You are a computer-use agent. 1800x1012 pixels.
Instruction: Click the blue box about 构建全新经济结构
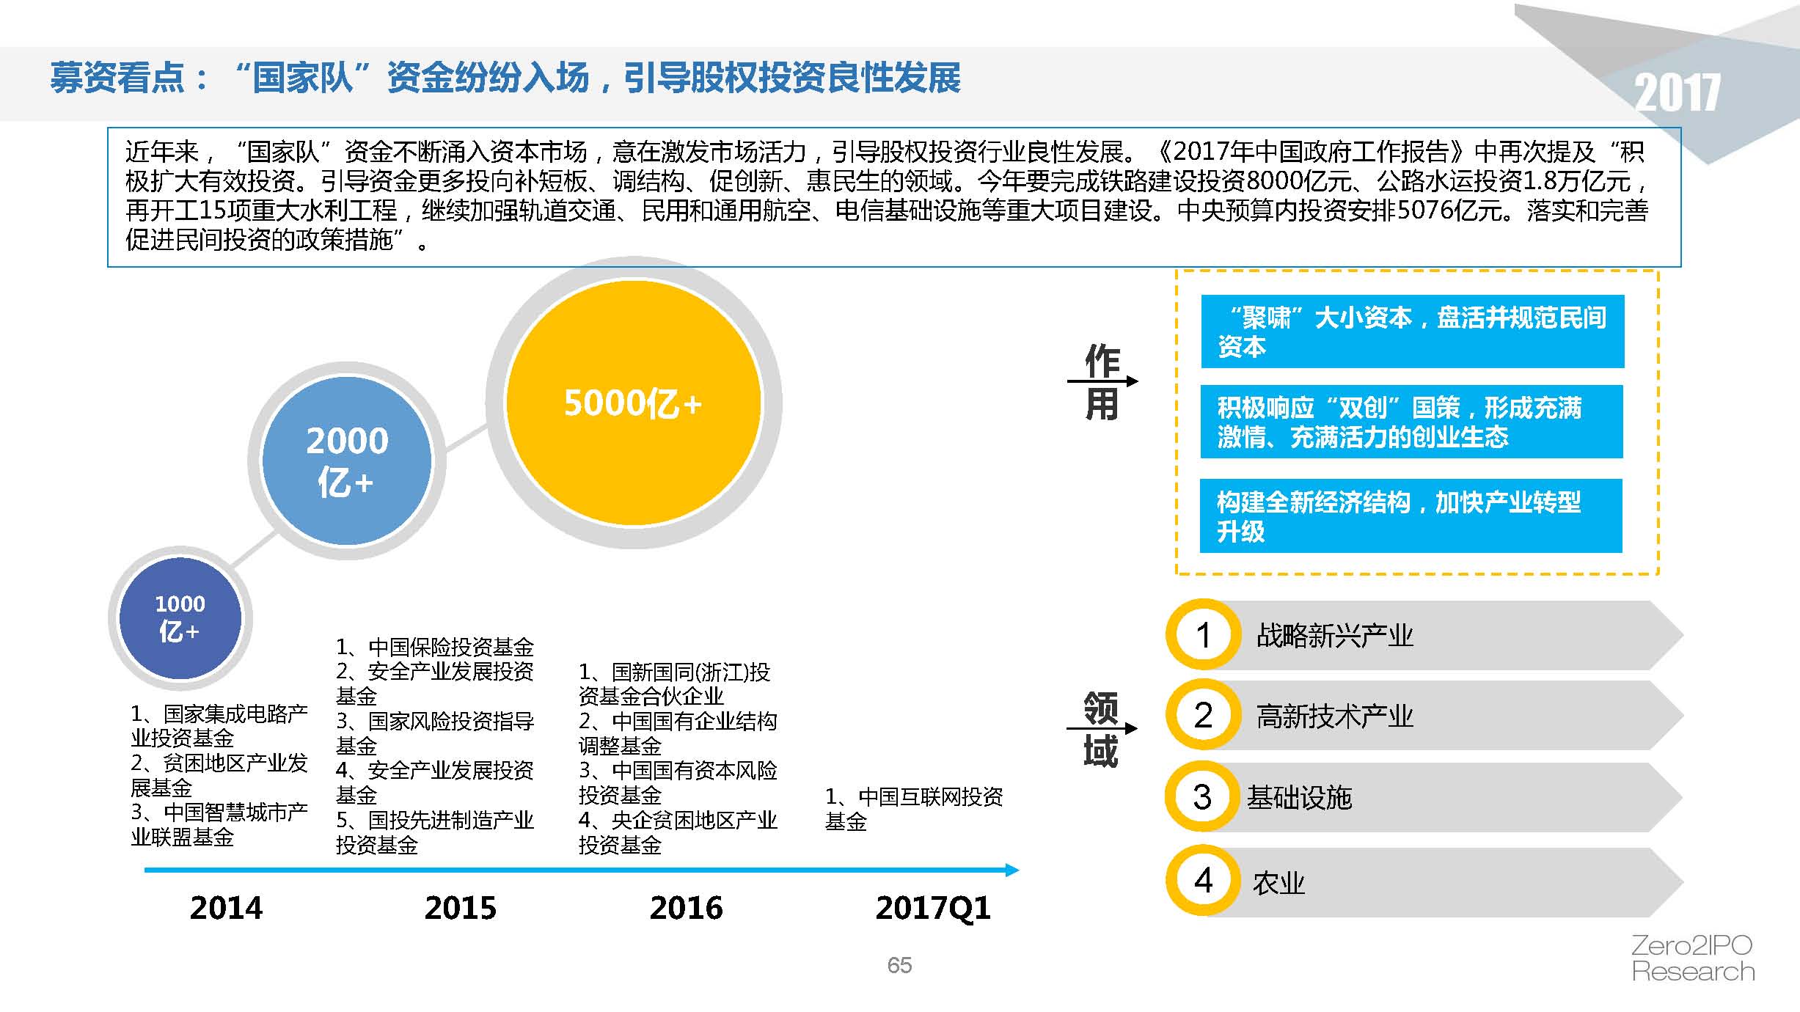[1411, 516]
